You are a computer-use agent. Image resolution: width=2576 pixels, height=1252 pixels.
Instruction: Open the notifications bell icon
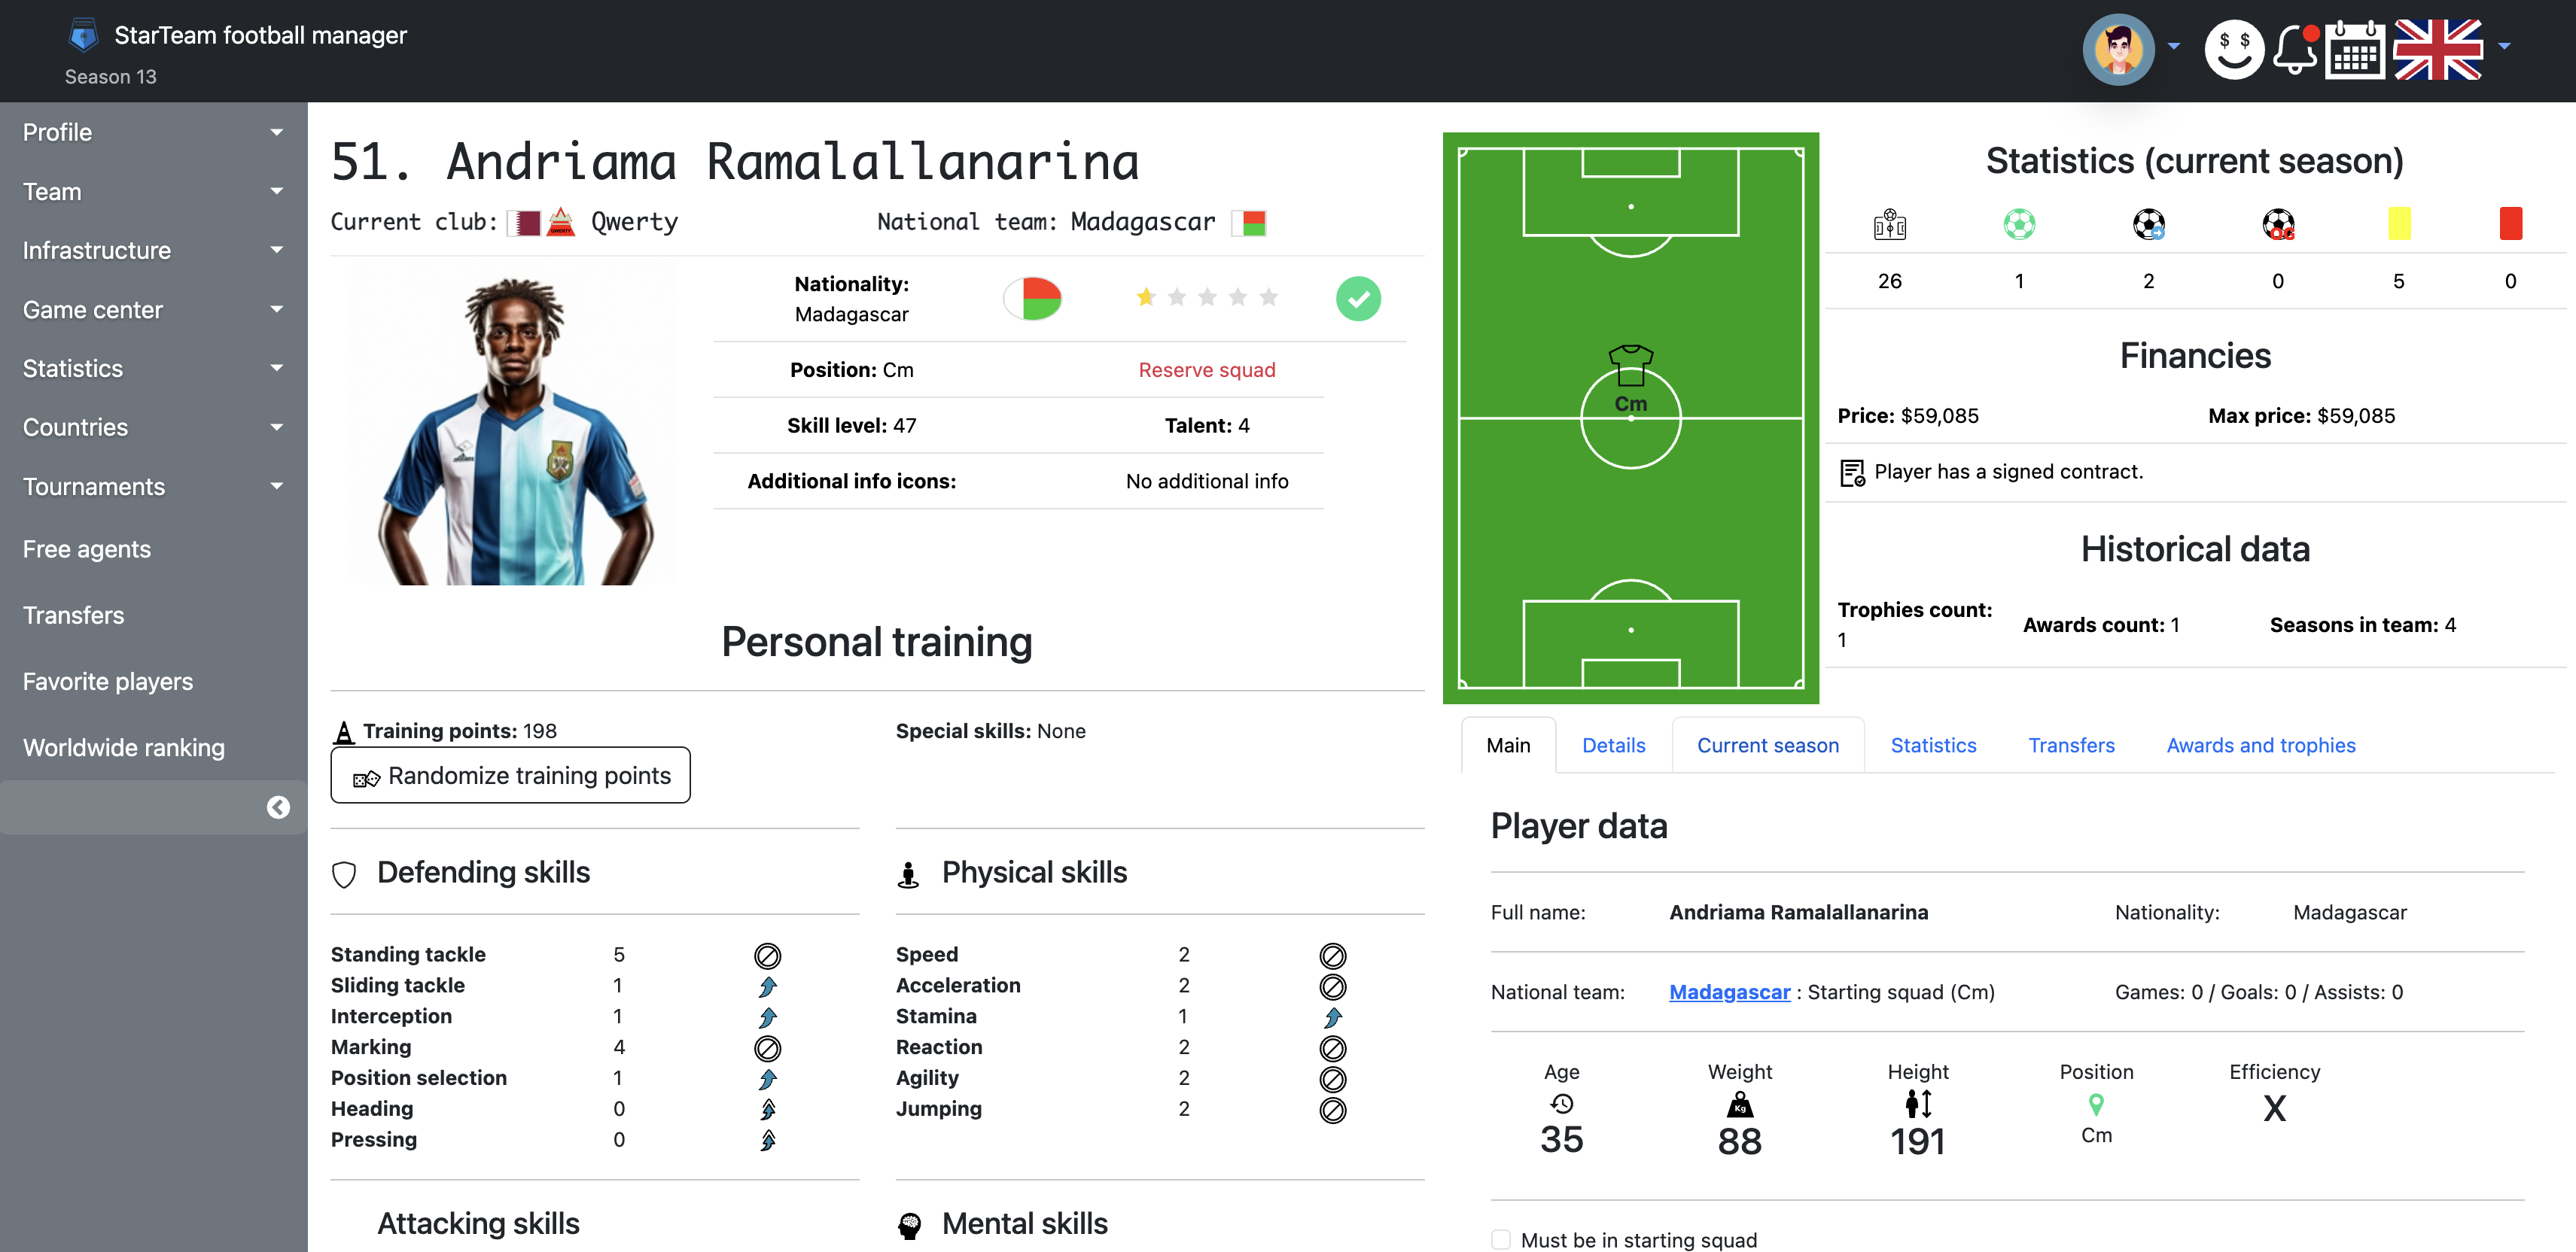pyautogui.click(x=2294, y=49)
